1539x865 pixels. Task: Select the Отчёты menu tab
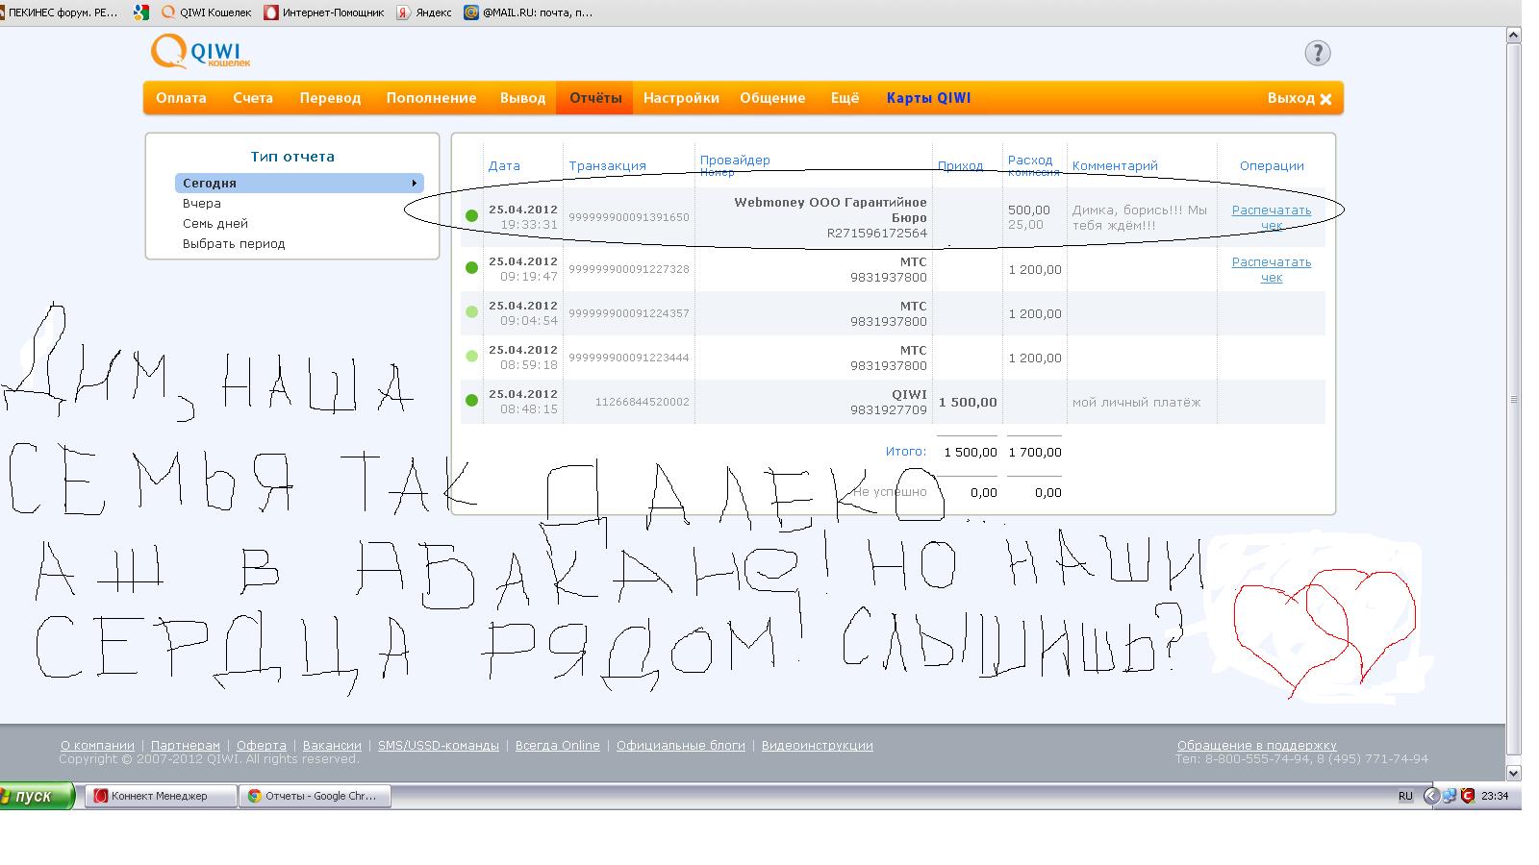[594, 98]
